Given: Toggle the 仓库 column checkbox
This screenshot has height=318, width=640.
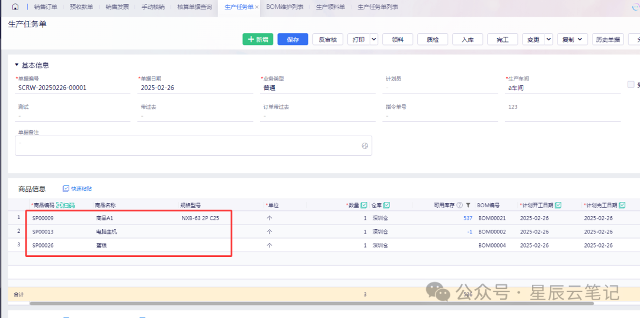Looking at the screenshot, I should (386, 205).
